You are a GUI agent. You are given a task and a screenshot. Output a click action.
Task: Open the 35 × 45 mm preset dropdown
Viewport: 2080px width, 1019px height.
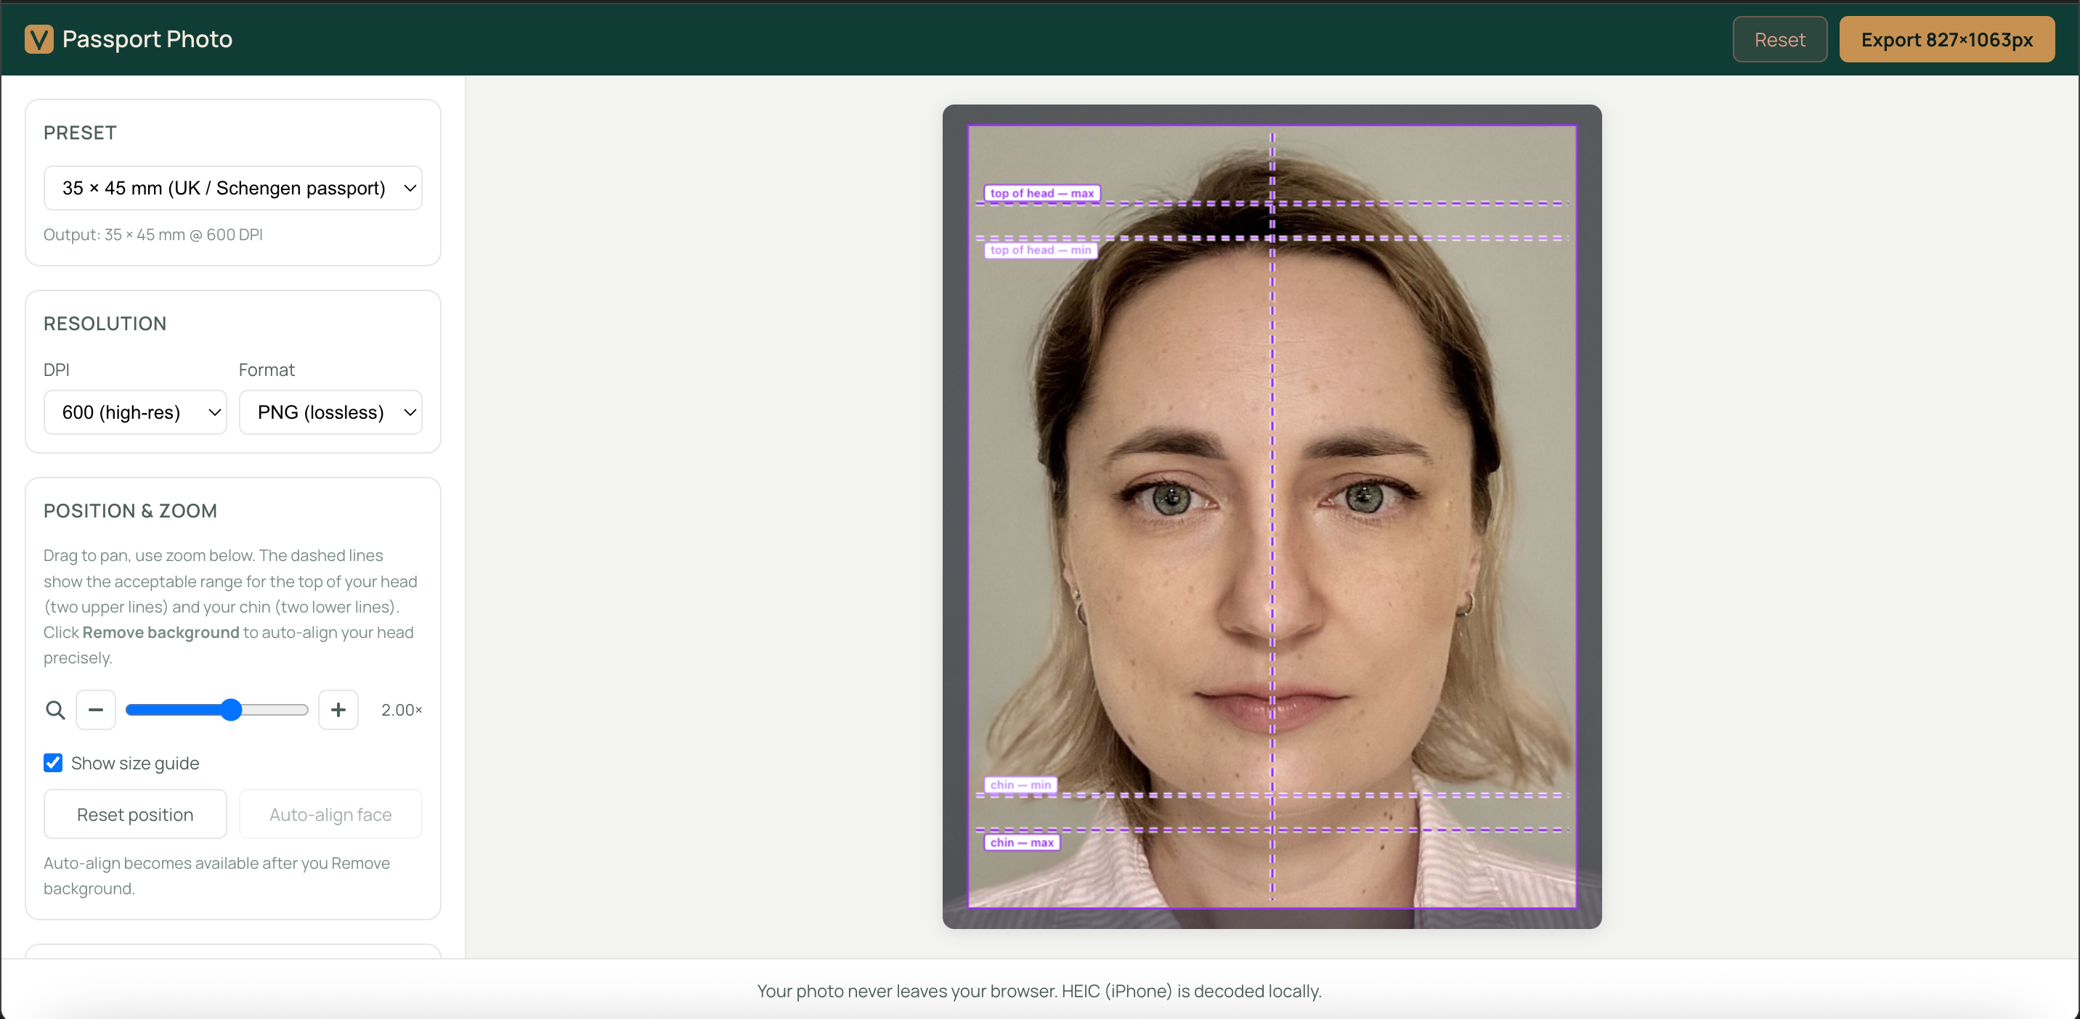(x=232, y=188)
